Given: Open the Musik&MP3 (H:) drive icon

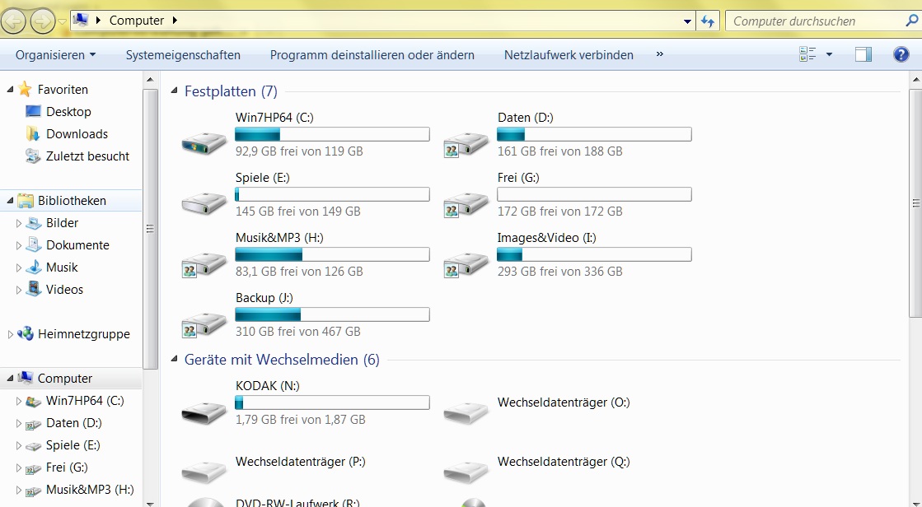Looking at the screenshot, I should (204, 263).
